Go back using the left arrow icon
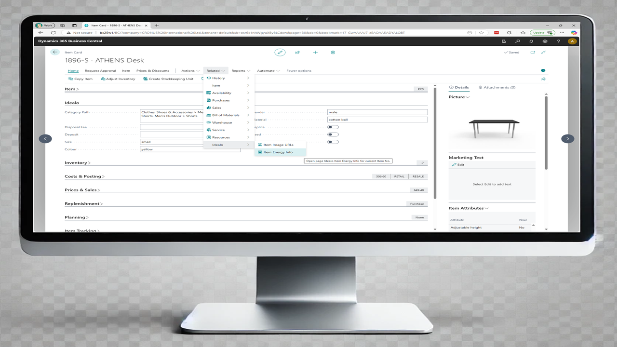The image size is (617, 347). tap(55, 52)
